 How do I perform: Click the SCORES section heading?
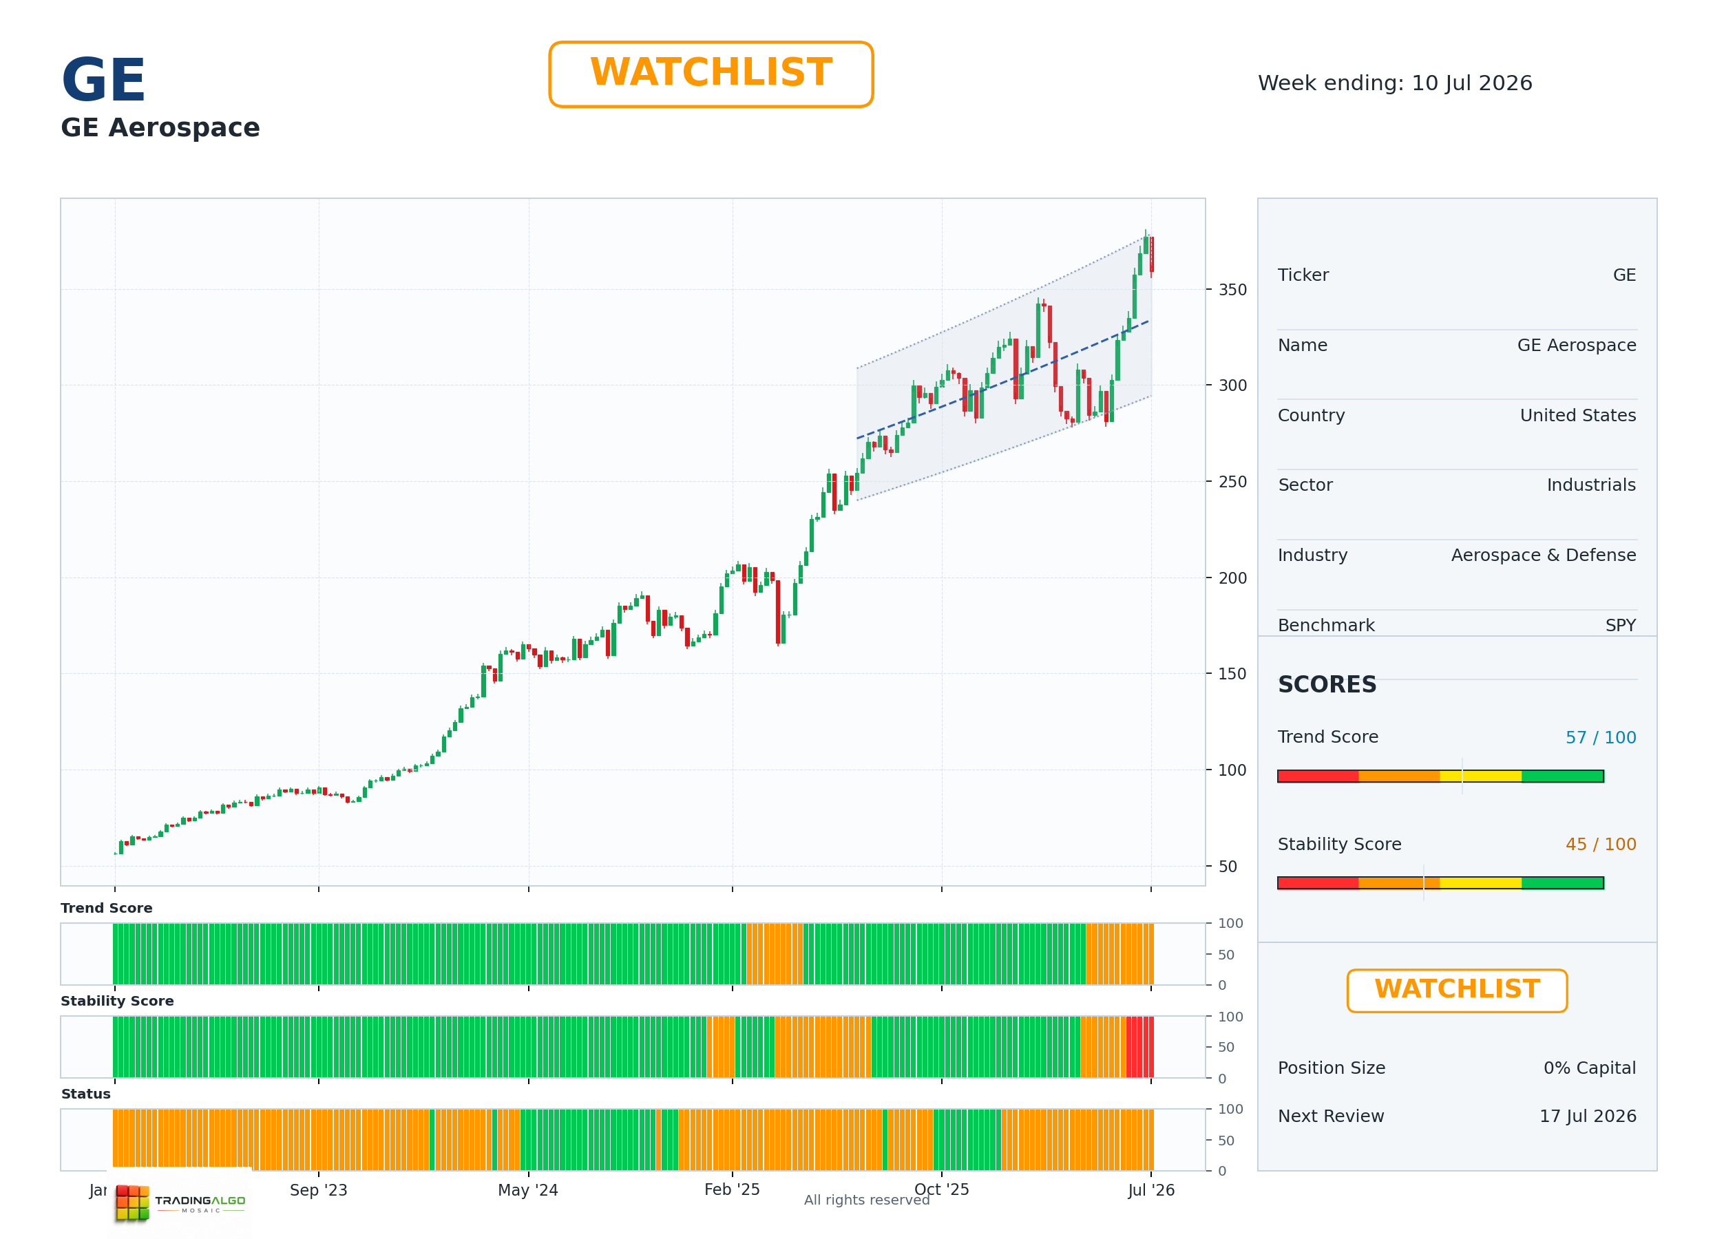[1327, 684]
